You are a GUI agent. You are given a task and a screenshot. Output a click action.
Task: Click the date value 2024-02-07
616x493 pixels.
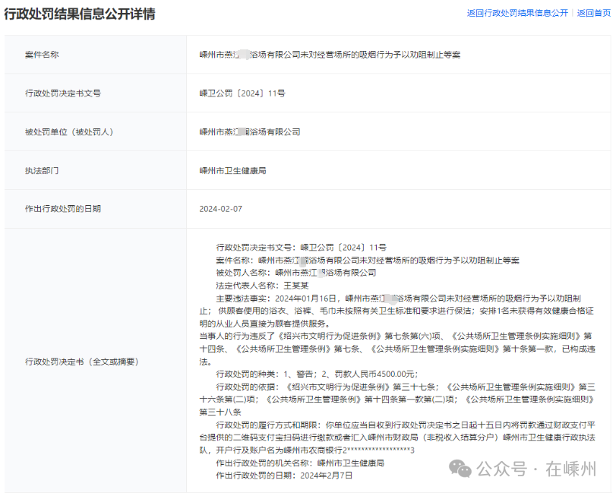click(x=220, y=209)
